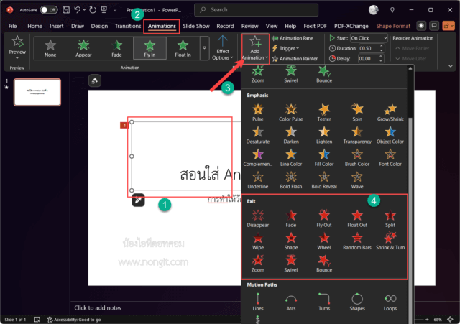This screenshot has height=324, width=460.
Task: Choose the Fly Out exit animation
Action: pos(324,218)
